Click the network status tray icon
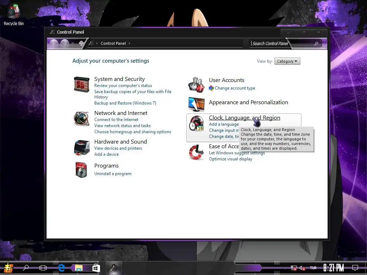Screen dimensions: 367x275 pyautogui.click(x=294, y=268)
